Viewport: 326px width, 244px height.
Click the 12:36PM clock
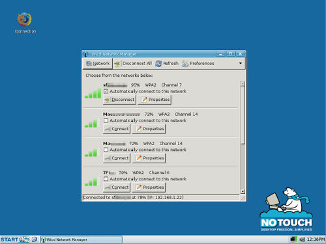coord(316,239)
